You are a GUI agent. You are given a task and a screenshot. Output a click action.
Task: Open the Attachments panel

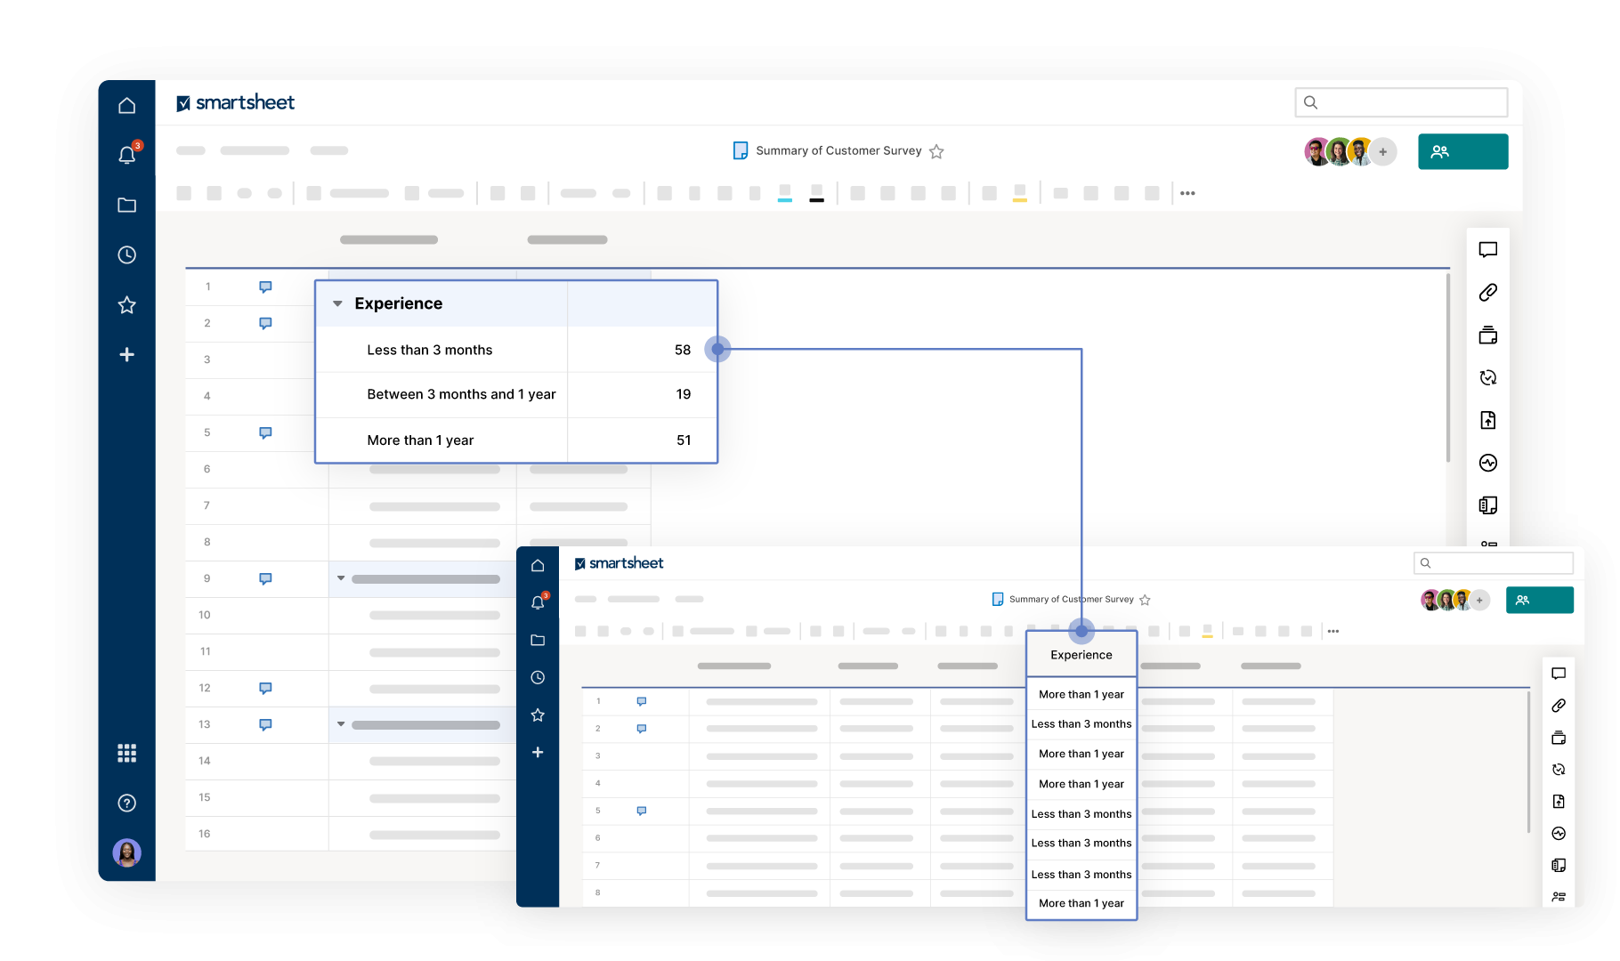point(1487,292)
